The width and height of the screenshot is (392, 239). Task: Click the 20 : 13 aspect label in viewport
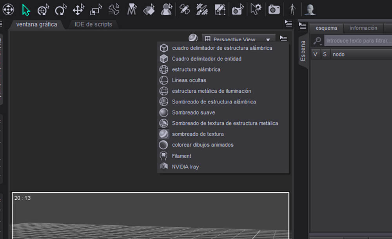point(22,198)
